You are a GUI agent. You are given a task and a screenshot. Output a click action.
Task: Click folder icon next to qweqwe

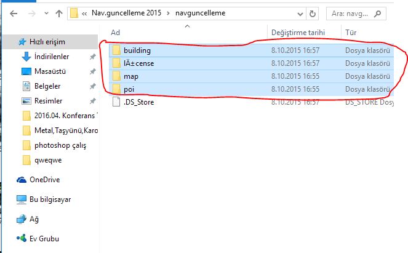tap(26, 160)
